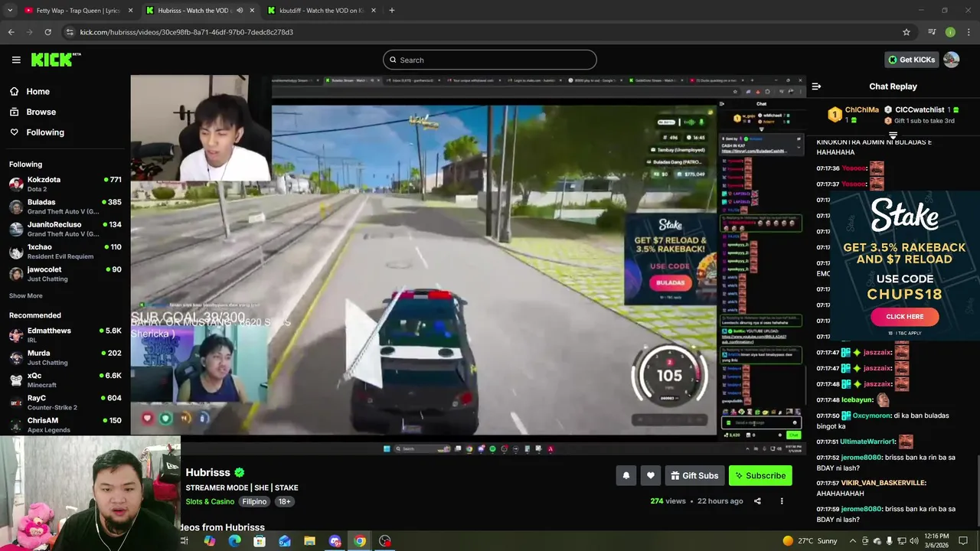This screenshot has height=551, width=980.
Task: Click the Slots & Casino category link
Action: point(210,501)
